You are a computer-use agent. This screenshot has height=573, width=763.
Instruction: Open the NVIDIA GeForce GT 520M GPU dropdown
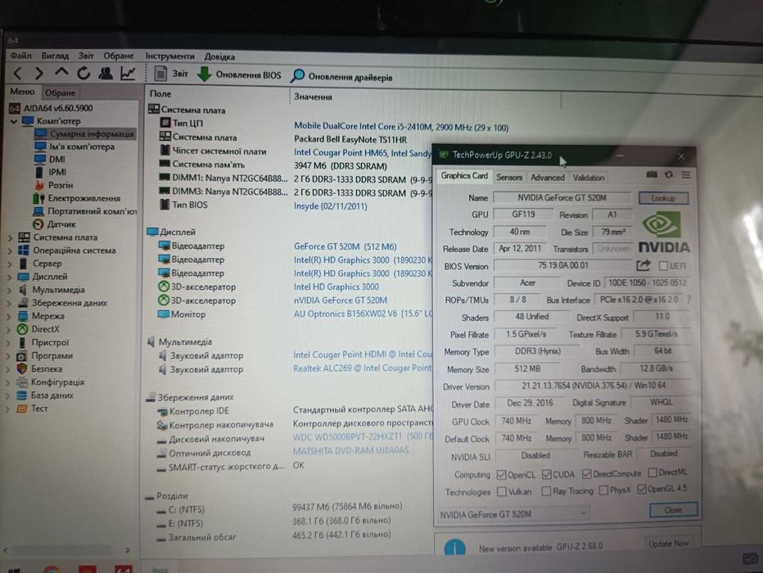coord(512,514)
